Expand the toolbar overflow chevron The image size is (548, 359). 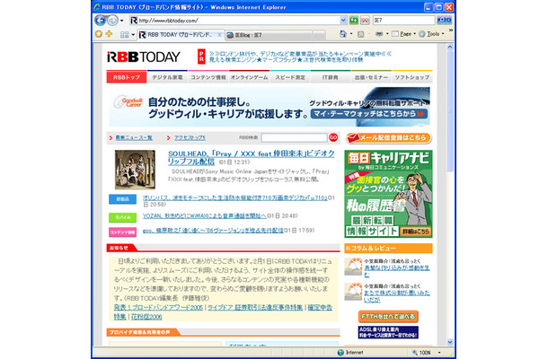450,31
